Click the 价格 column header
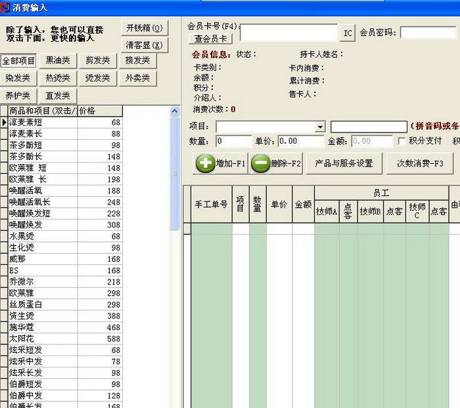Image resolution: width=460 pixels, height=408 pixels. pyautogui.click(x=100, y=111)
